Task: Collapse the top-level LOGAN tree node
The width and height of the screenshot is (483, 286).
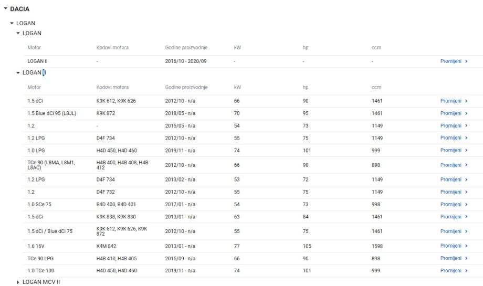Action: point(12,24)
